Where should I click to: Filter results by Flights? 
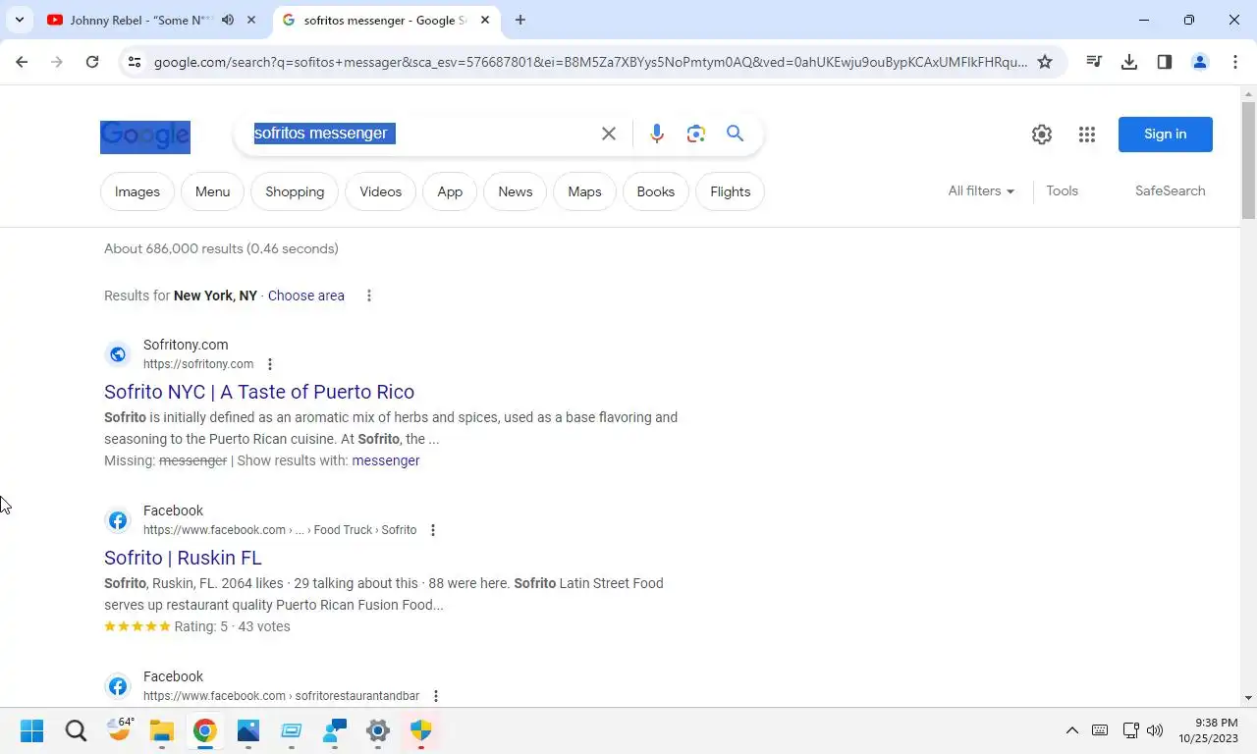click(731, 191)
